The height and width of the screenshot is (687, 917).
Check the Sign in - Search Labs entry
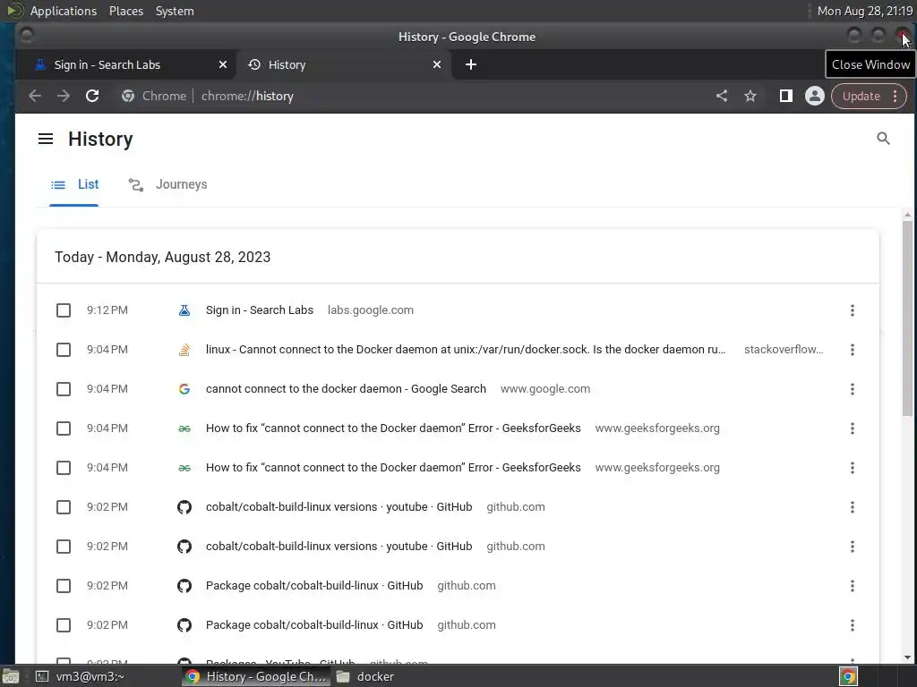64,310
